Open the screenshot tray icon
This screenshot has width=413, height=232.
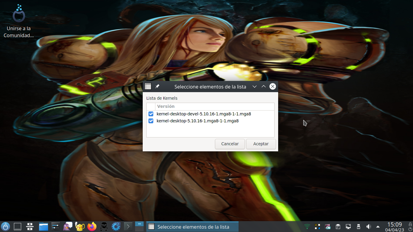(x=328, y=227)
